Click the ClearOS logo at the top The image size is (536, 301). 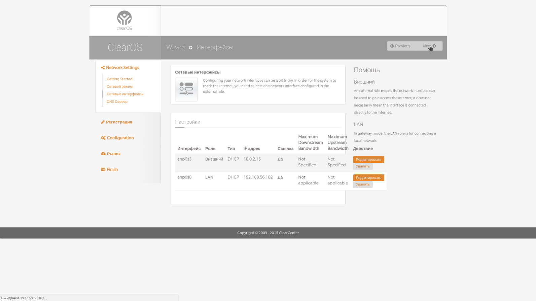point(124,20)
